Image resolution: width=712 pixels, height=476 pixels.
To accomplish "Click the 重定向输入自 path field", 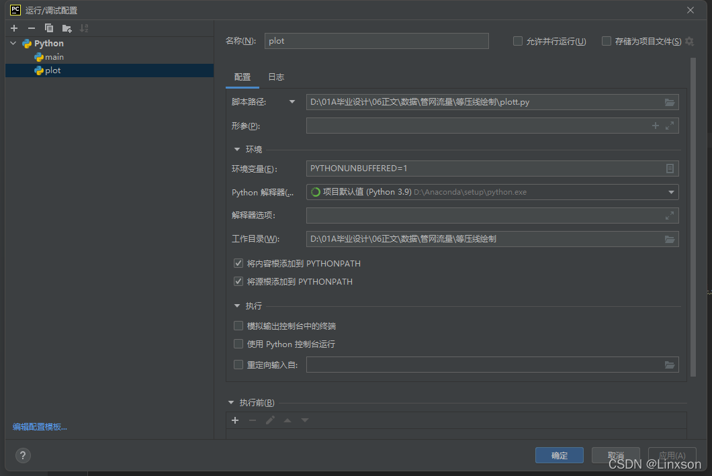I will (x=492, y=365).
